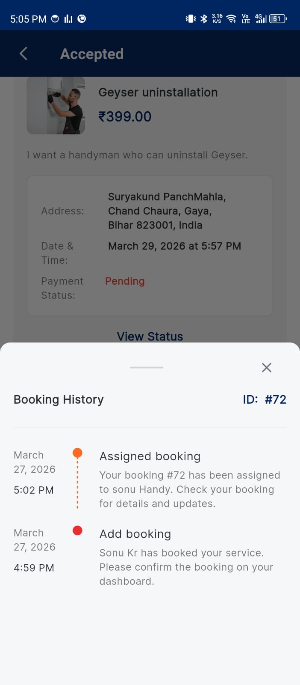Tap the Wi-Fi icon in status bar
The width and height of the screenshot is (300, 685).
(231, 19)
